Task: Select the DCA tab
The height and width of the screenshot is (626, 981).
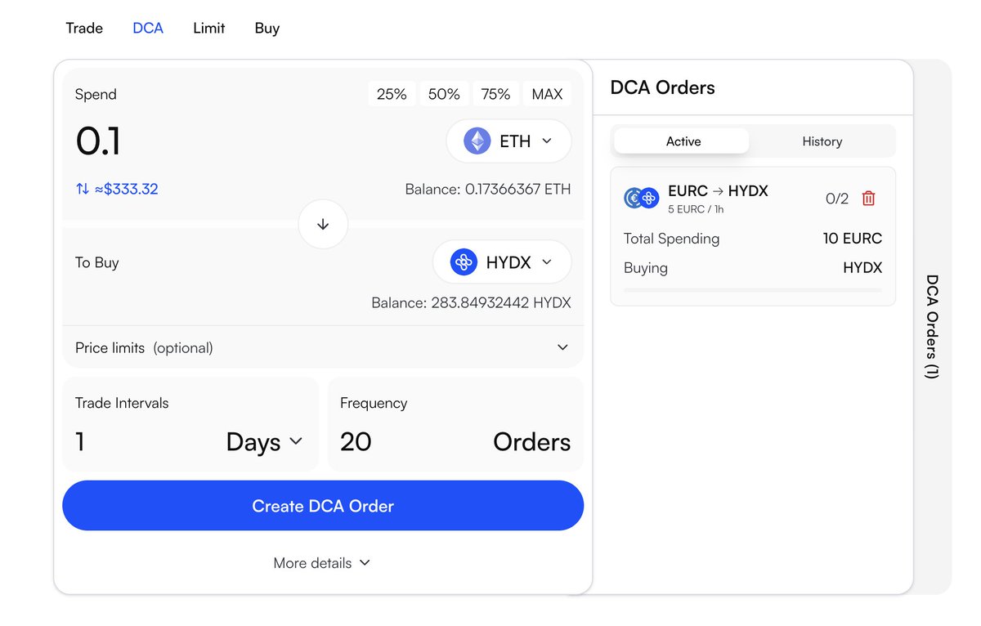Action: click(x=148, y=28)
